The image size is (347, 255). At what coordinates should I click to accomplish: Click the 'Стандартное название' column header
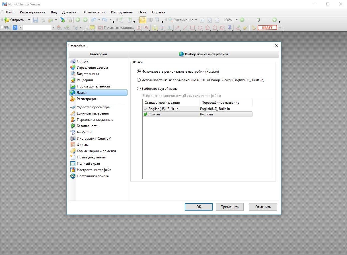171,103
